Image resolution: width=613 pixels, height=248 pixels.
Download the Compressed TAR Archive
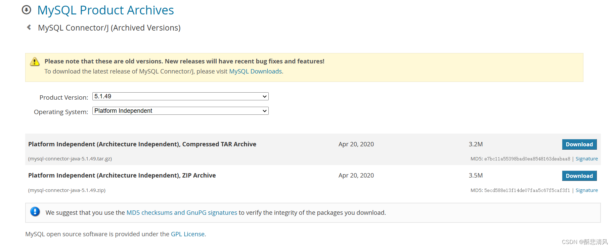[x=579, y=144]
